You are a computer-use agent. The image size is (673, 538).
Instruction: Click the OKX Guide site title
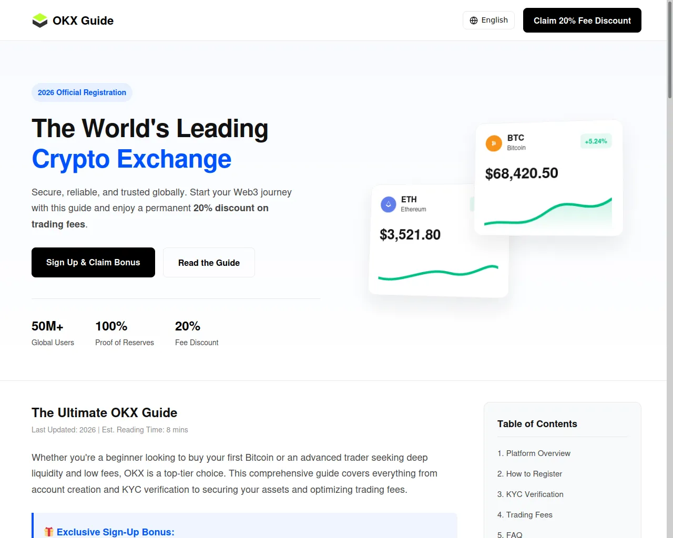click(83, 20)
